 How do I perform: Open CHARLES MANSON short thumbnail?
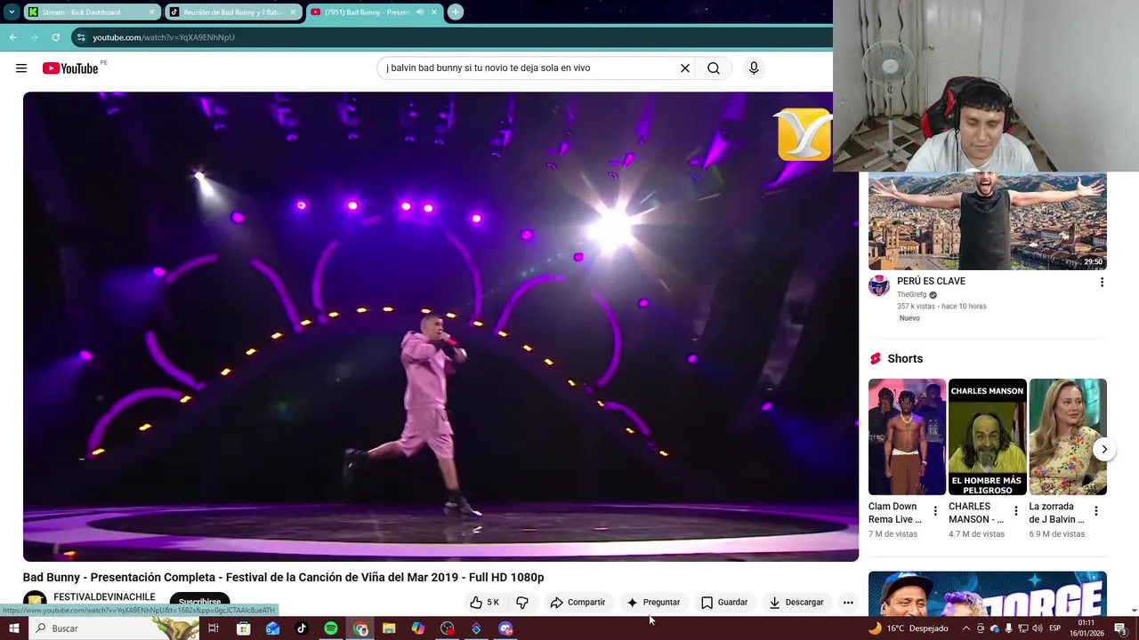coord(987,436)
